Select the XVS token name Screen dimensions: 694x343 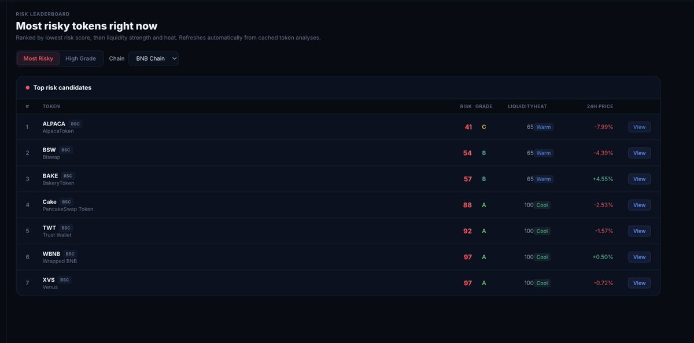pyautogui.click(x=49, y=280)
